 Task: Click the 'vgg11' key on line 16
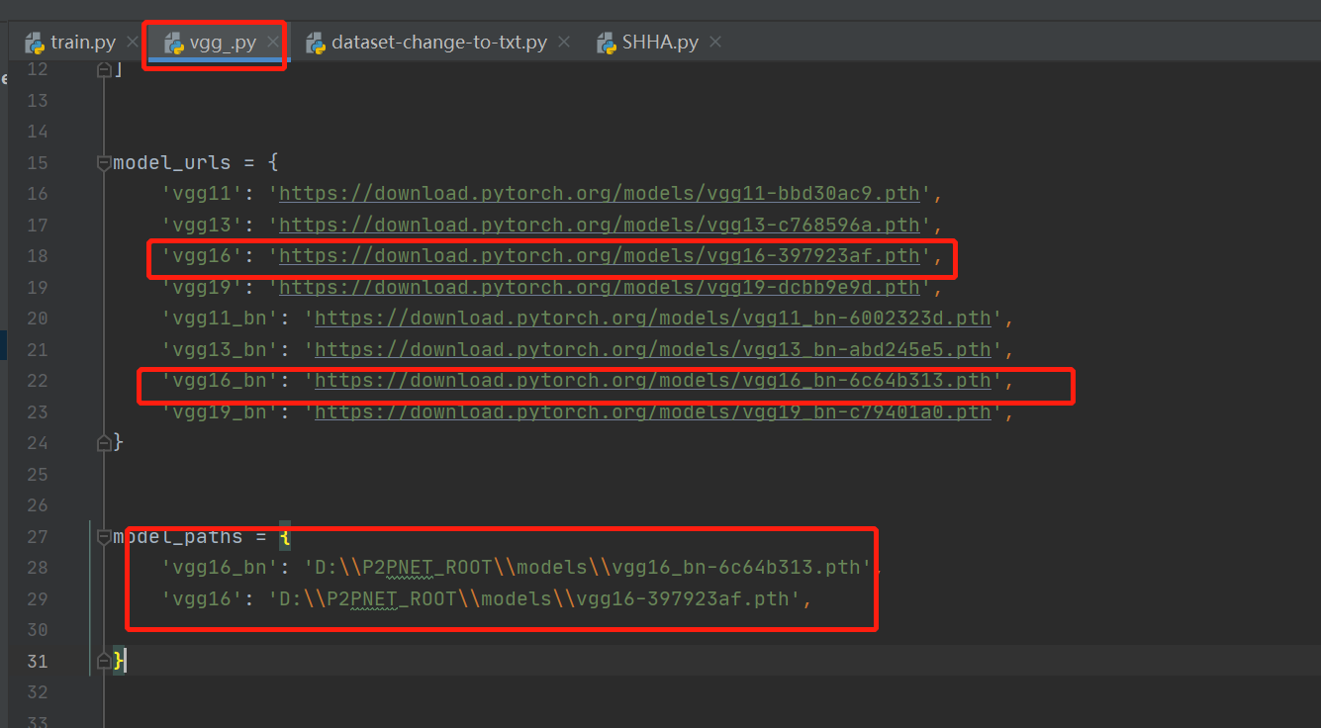point(202,194)
